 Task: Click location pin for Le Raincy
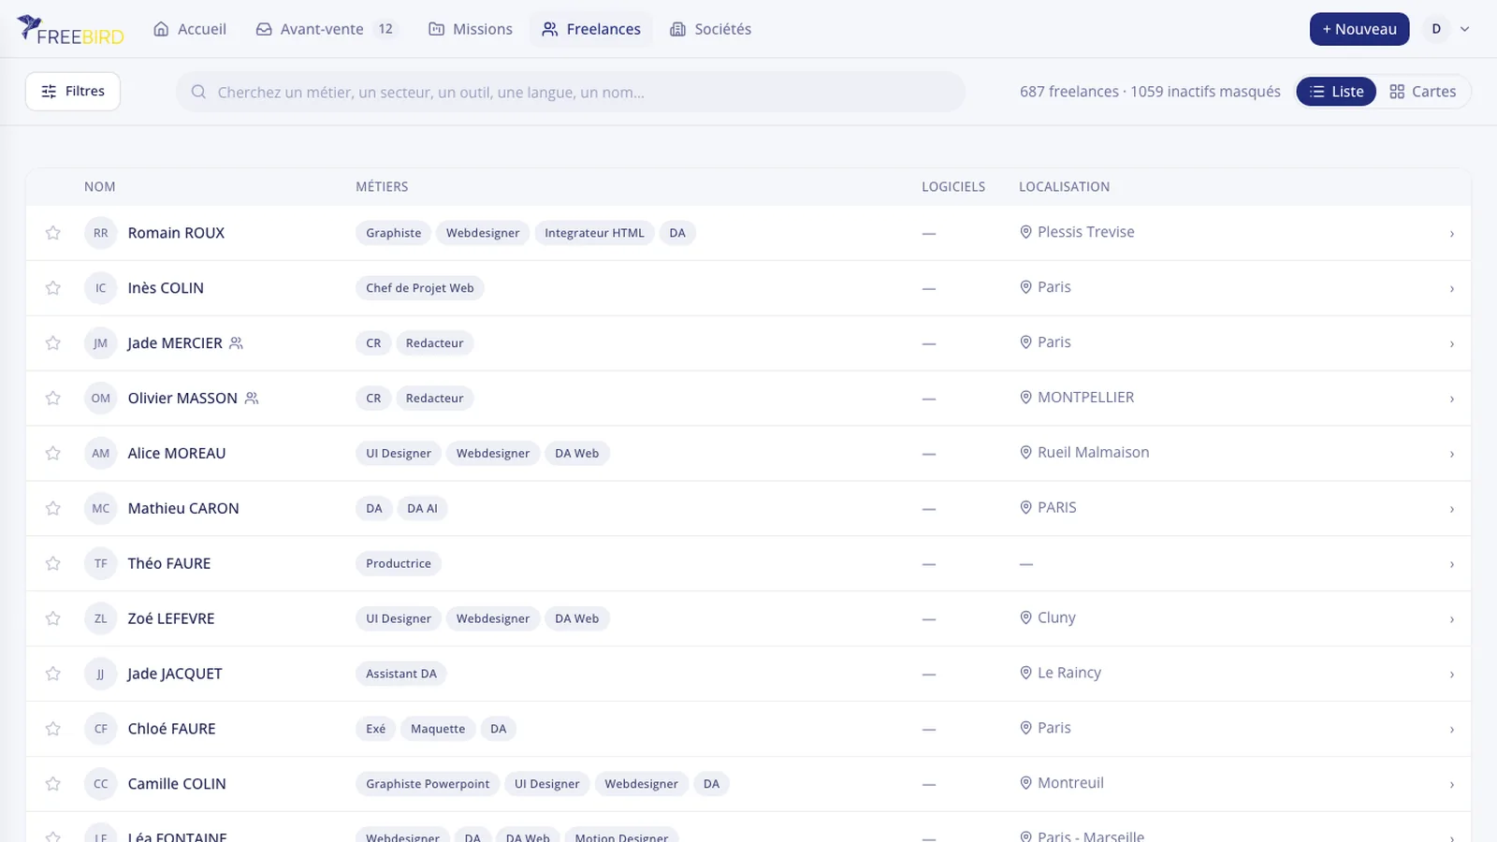[x=1025, y=674]
